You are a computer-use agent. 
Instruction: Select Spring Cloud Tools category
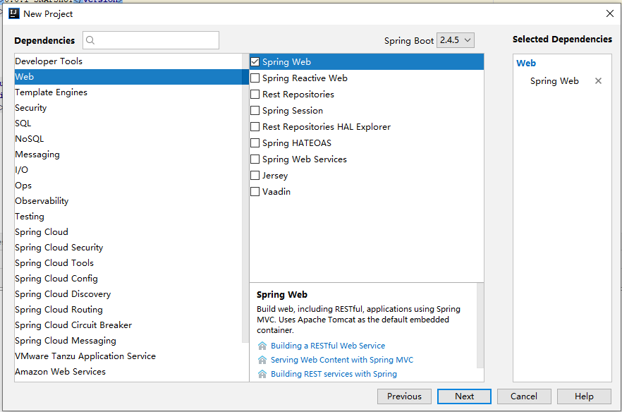click(x=128, y=262)
